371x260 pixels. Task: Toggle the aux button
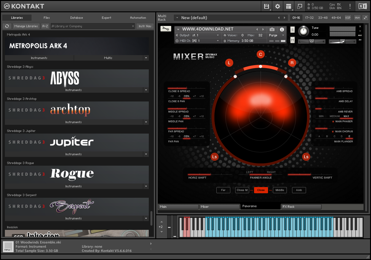[357, 18]
